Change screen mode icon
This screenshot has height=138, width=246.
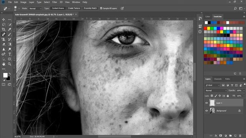point(10,84)
